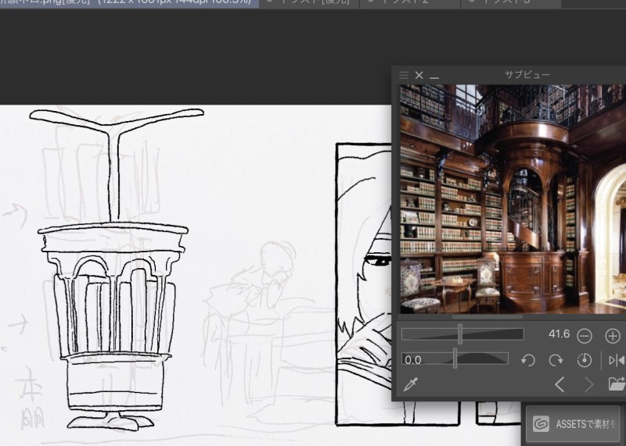Toggle horizontal flip of reference image
The image size is (626, 446).
point(617,360)
